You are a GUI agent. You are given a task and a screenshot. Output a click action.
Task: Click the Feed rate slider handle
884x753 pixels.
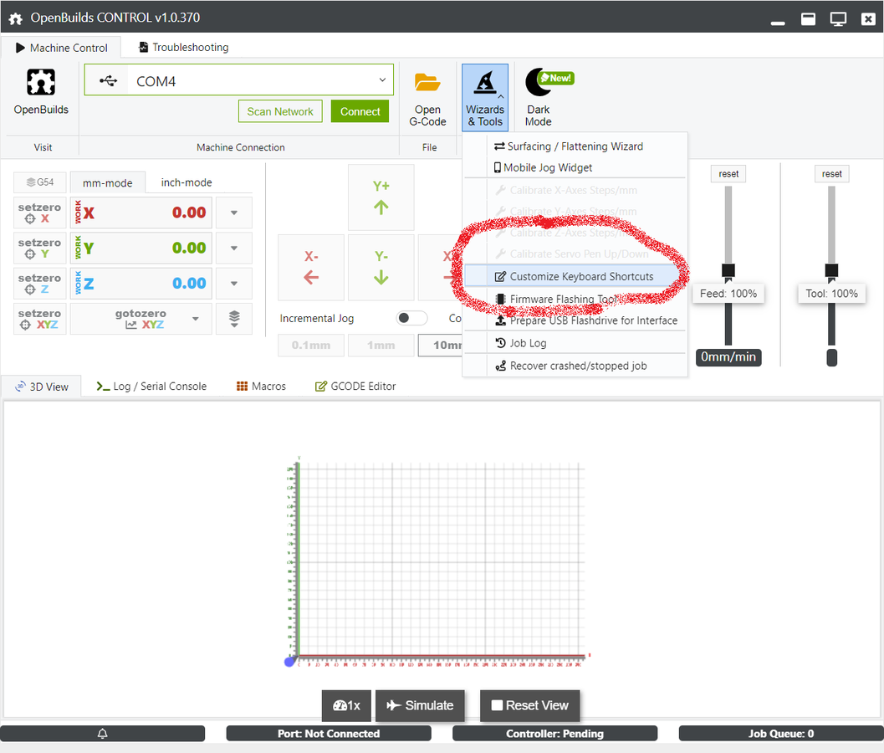[728, 270]
